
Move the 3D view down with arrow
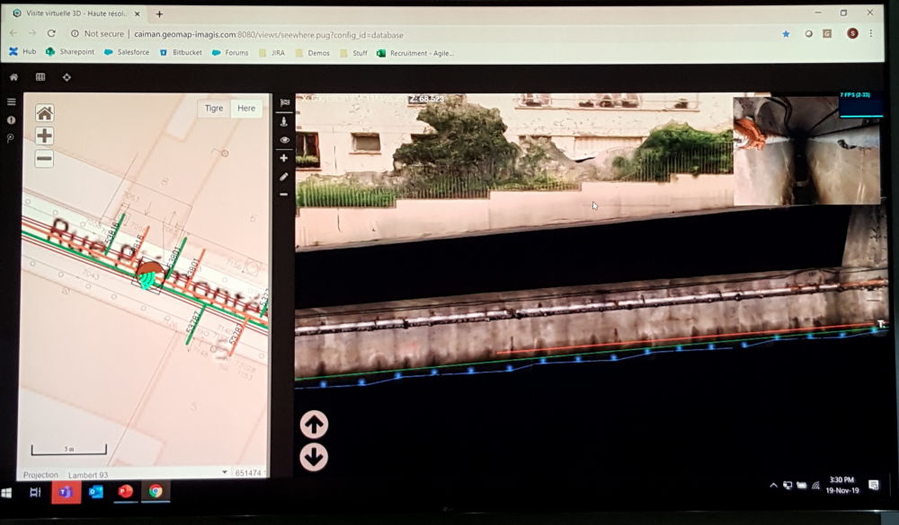pyautogui.click(x=314, y=458)
